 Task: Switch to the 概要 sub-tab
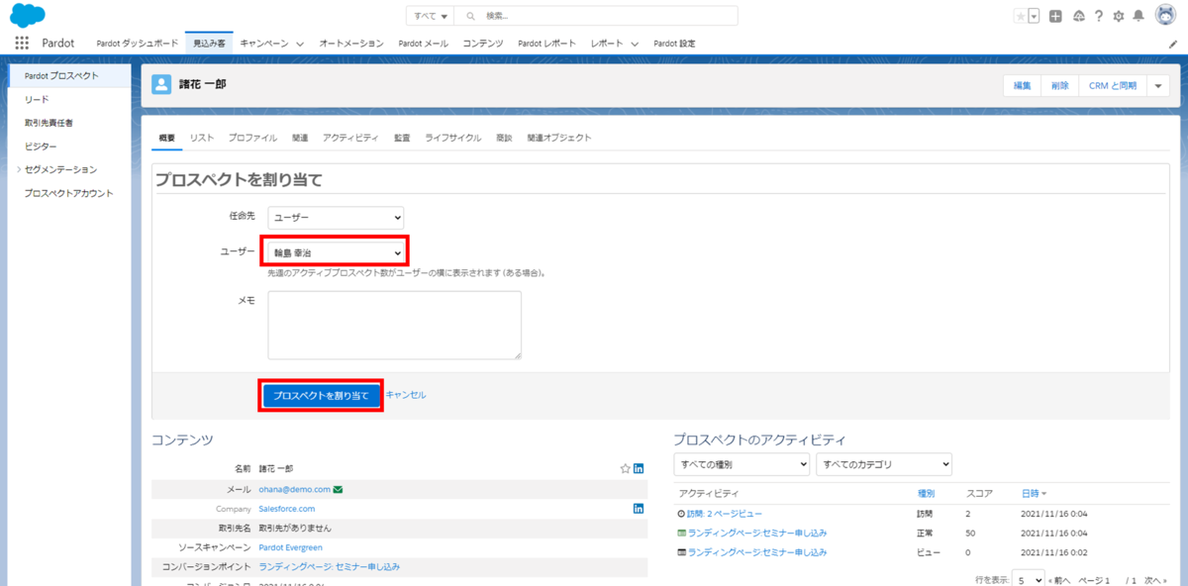coord(166,138)
